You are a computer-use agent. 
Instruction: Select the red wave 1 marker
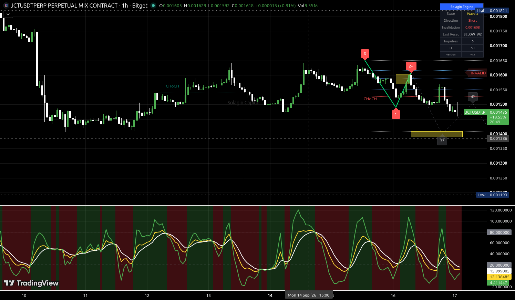click(x=396, y=114)
